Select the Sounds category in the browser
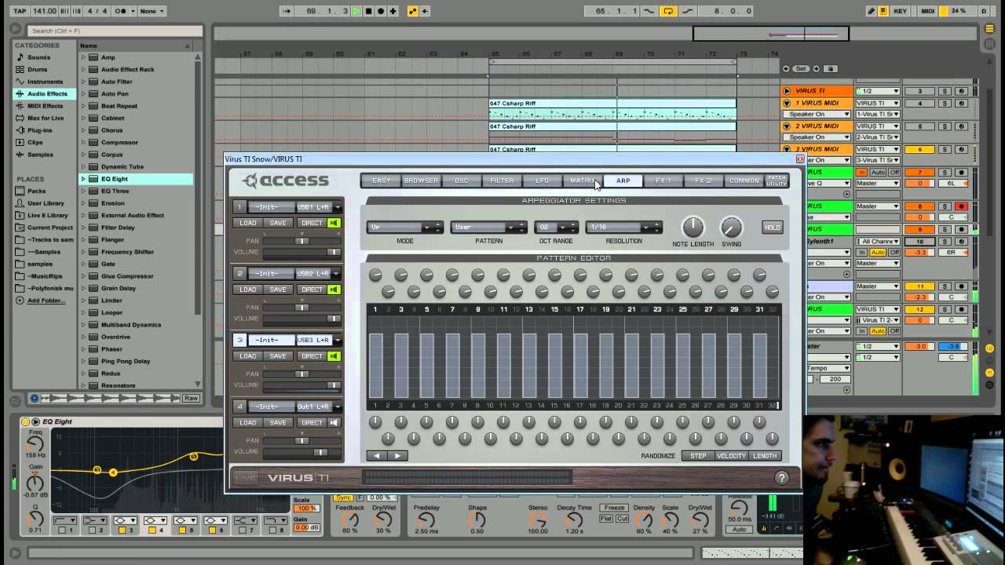This screenshot has width=1005, height=565. coord(38,57)
